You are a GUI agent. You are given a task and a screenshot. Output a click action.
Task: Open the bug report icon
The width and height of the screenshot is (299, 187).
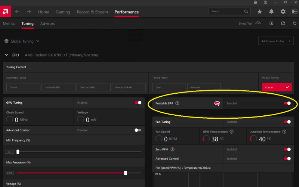[x=256, y=2]
